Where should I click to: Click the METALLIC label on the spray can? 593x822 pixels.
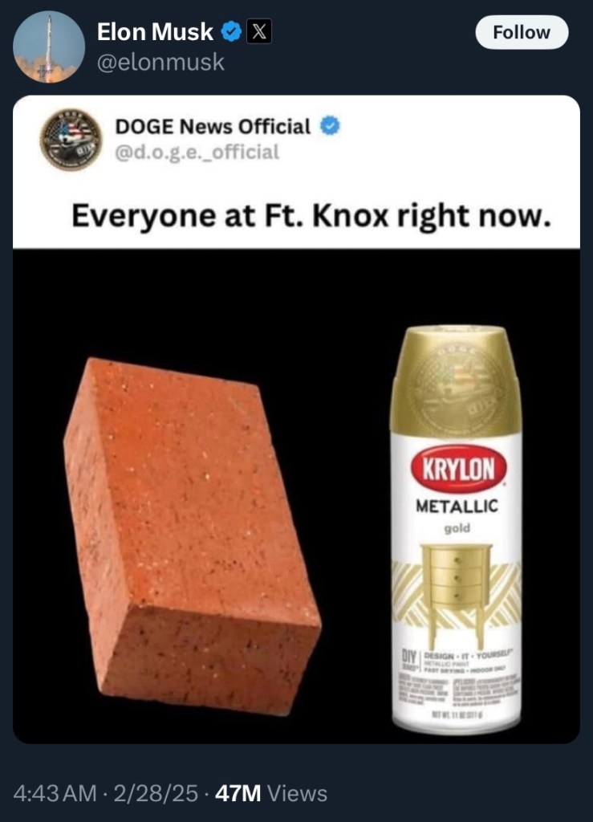(x=457, y=506)
